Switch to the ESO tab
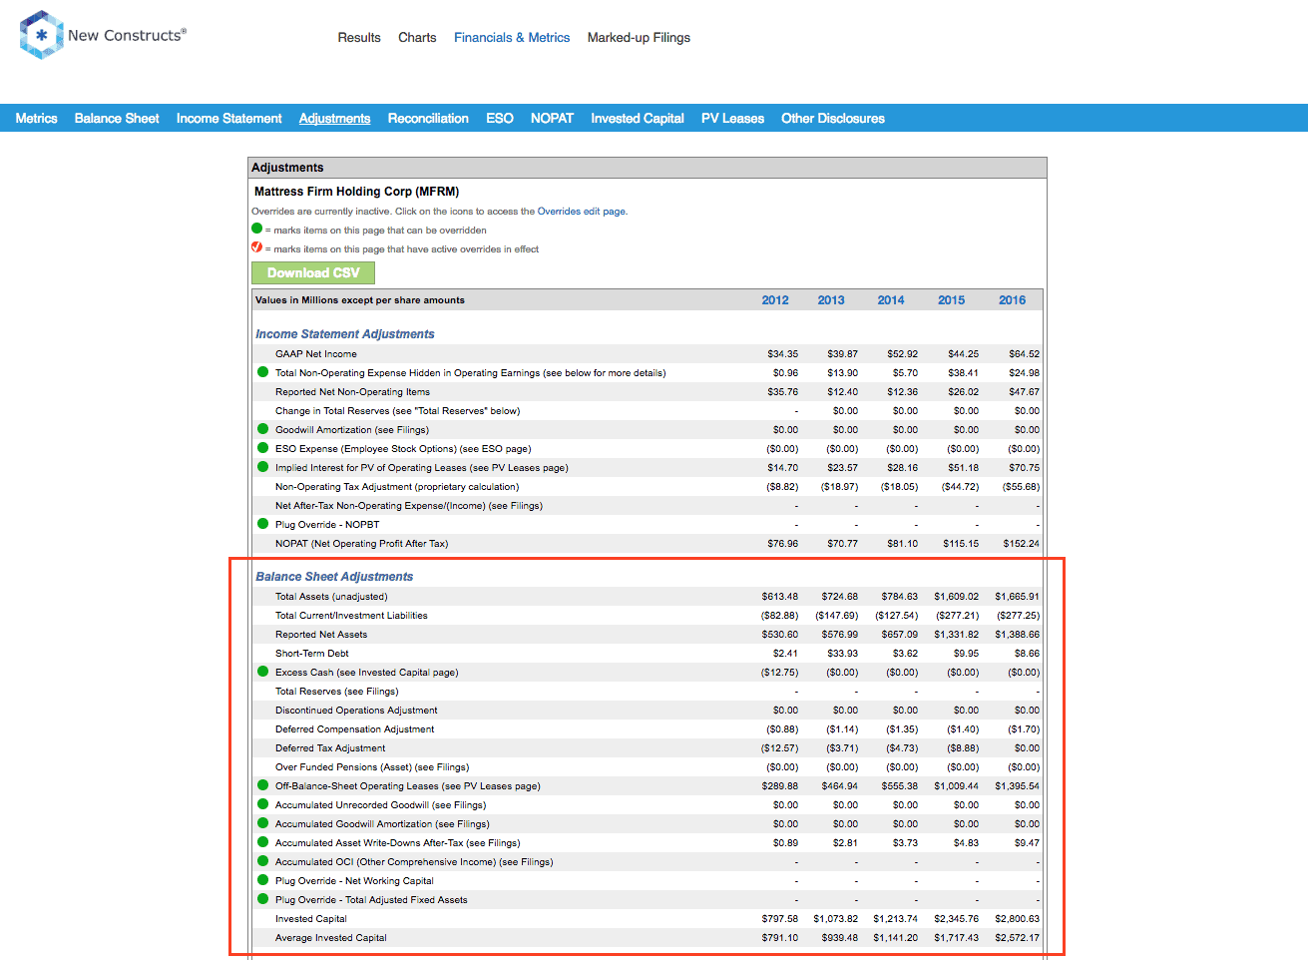 (x=500, y=118)
